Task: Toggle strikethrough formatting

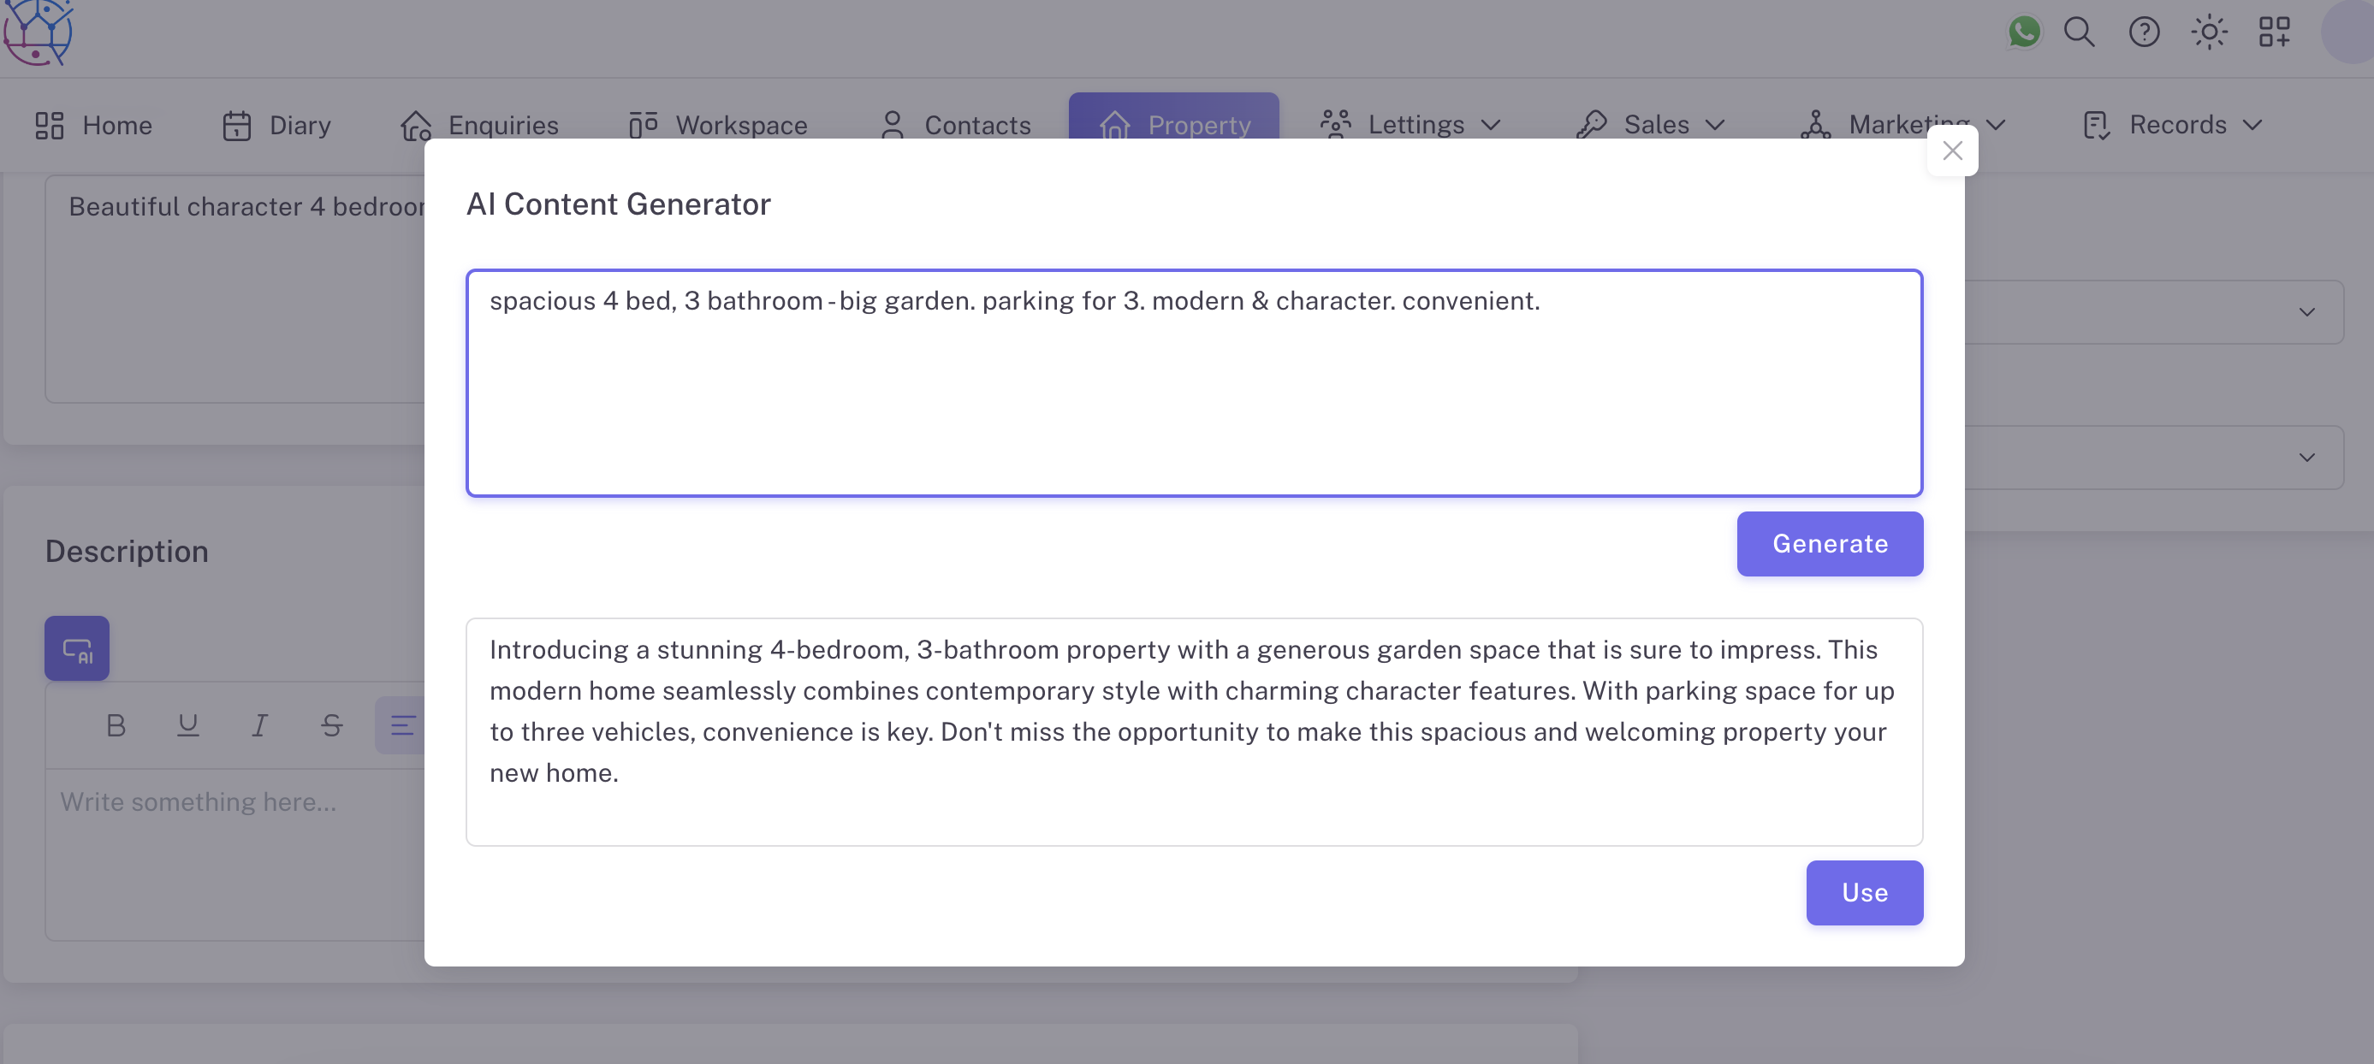Action: coord(331,725)
